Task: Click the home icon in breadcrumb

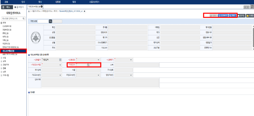Action: click(29, 11)
